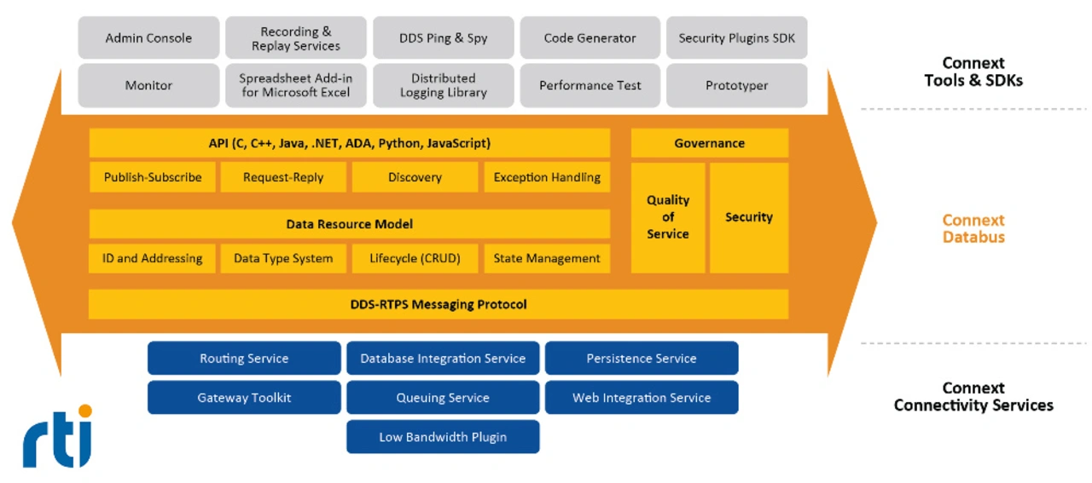The image size is (1092, 483).
Task: Click Distributed Logging Library box
Action: point(444,85)
